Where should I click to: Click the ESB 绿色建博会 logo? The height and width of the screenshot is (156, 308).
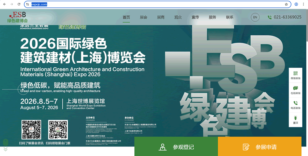(x=18, y=17)
